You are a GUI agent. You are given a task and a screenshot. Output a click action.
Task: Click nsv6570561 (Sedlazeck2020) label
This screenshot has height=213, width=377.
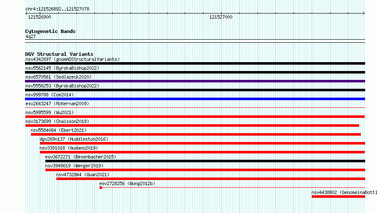pyautogui.click(x=58, y=77)
